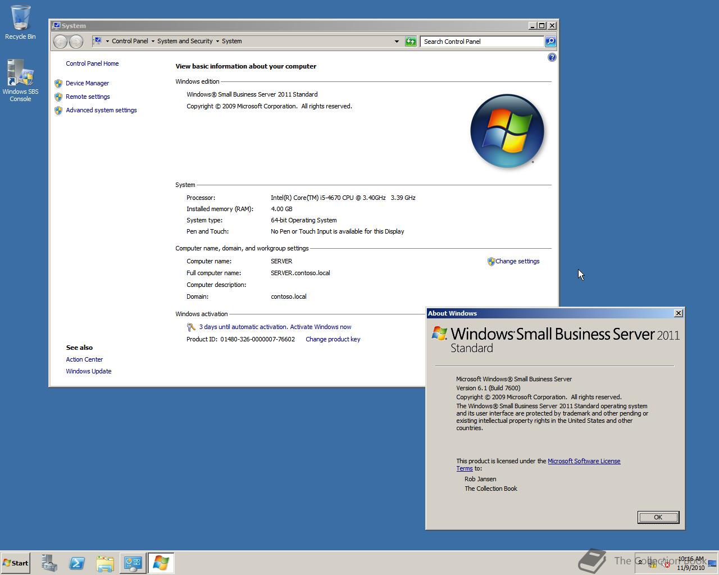Close the About Windows dialog
The width and height of the screenshot is (719, 575).
coord(678,313)
